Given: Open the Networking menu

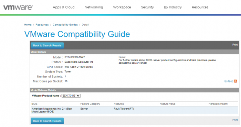Looking at the screenshot, I should tap(94, 7).
